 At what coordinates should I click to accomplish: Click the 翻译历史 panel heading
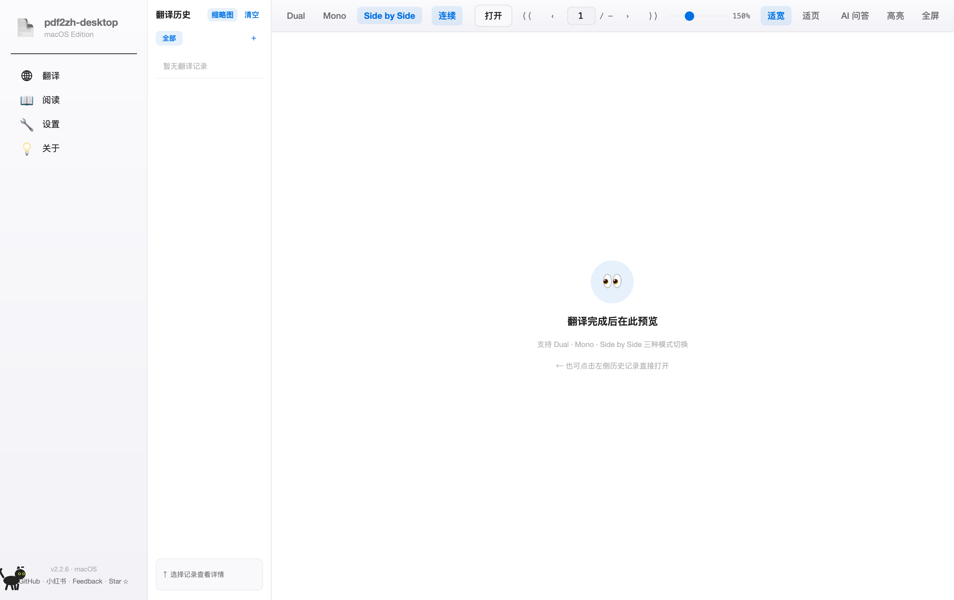point(173,15)
